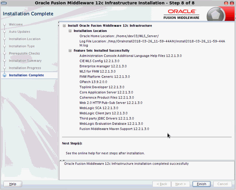Screen dimensions: 236x190
Task: Click the Oracle Fusion Middleware logo
Action: [182, 14]
